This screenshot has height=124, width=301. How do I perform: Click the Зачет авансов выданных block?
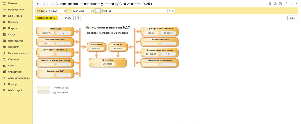(x=55, y=52)
